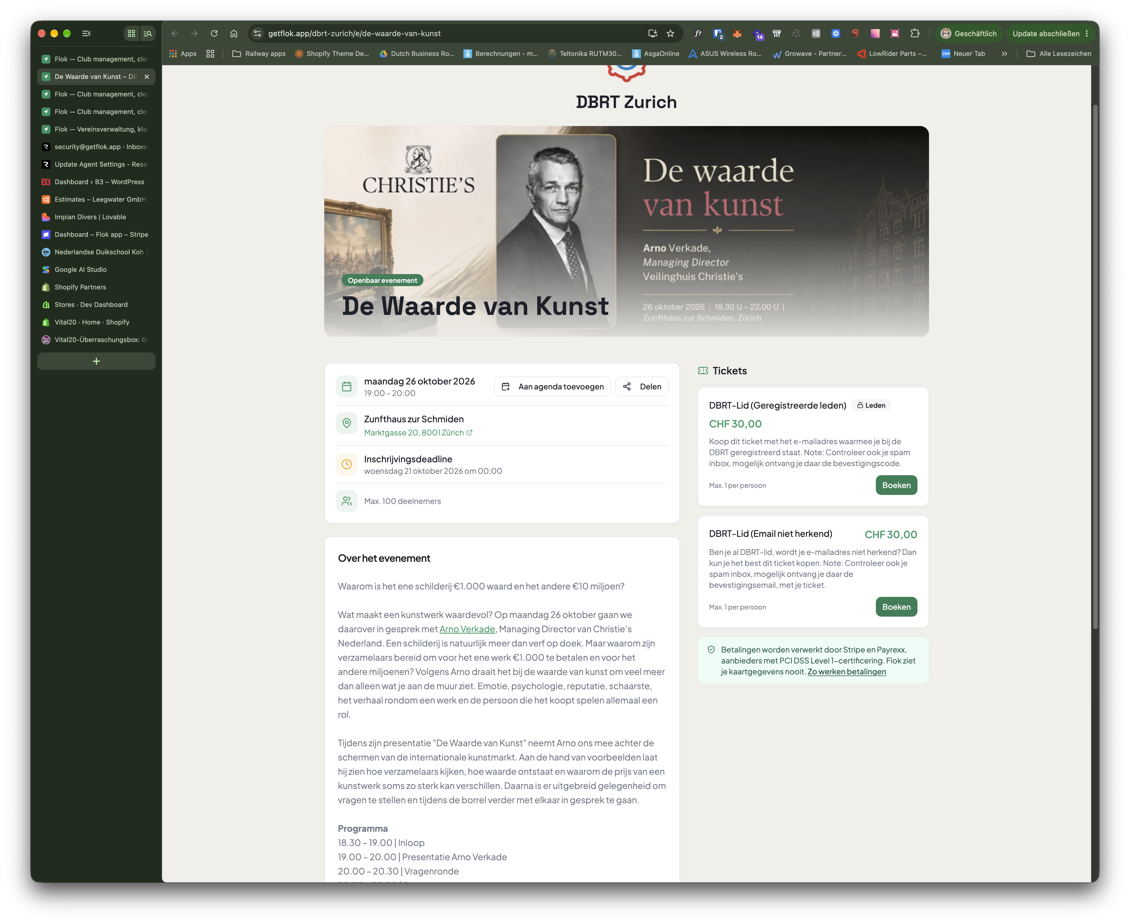Open the Dutch Business Ro... bookmark
The image size is (1130, 923).
417,54
